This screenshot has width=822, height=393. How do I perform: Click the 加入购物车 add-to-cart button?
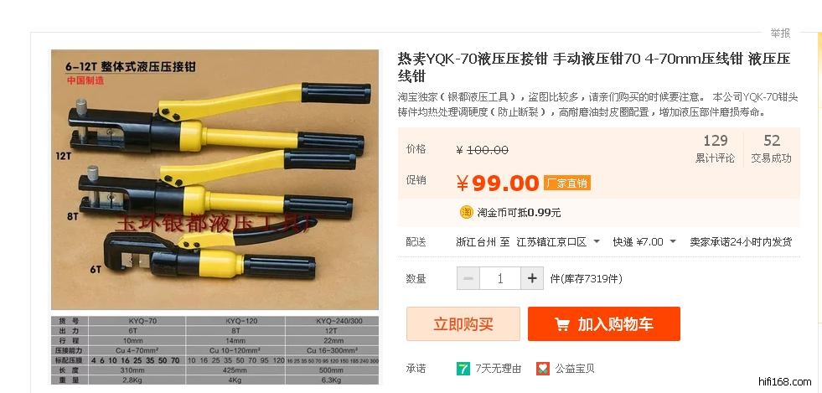tap(604, 323)
